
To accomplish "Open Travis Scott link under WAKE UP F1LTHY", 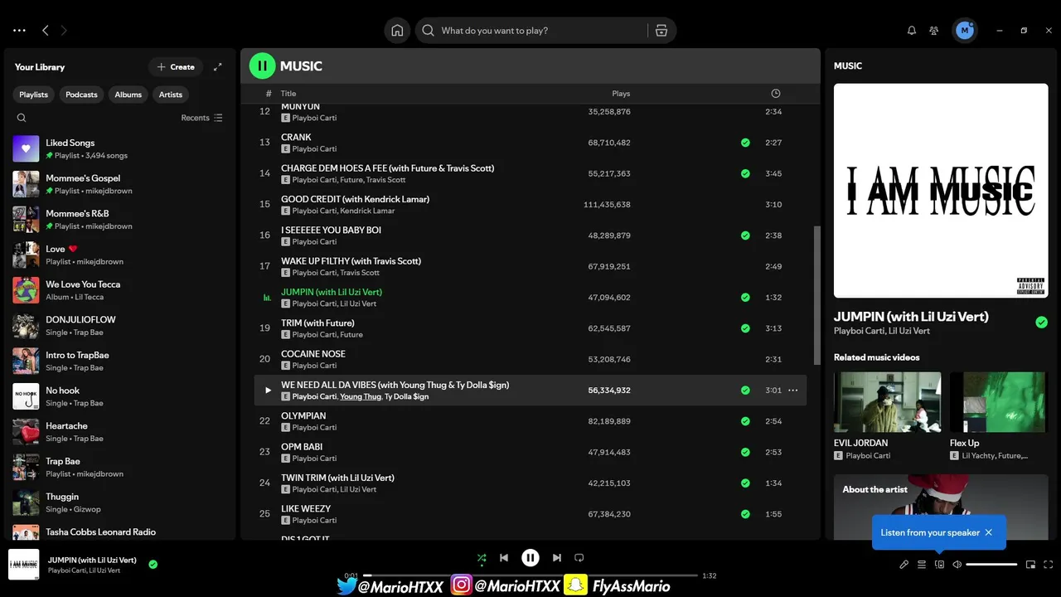I will click(x=360, y=273).
